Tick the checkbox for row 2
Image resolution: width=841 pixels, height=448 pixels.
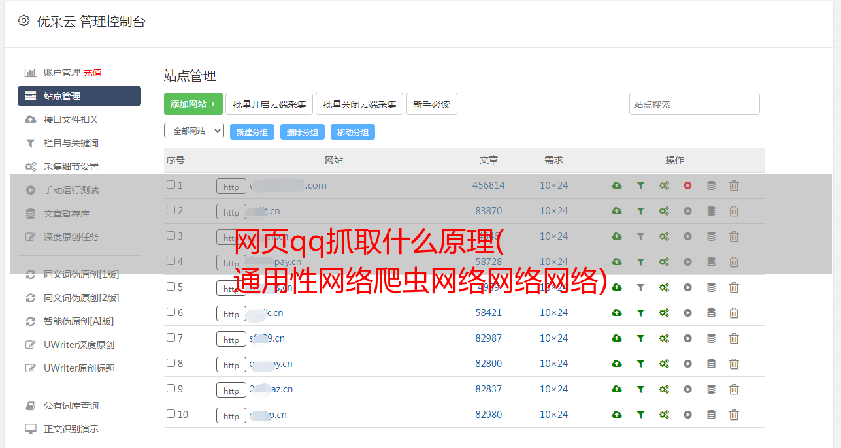[171, 210]
